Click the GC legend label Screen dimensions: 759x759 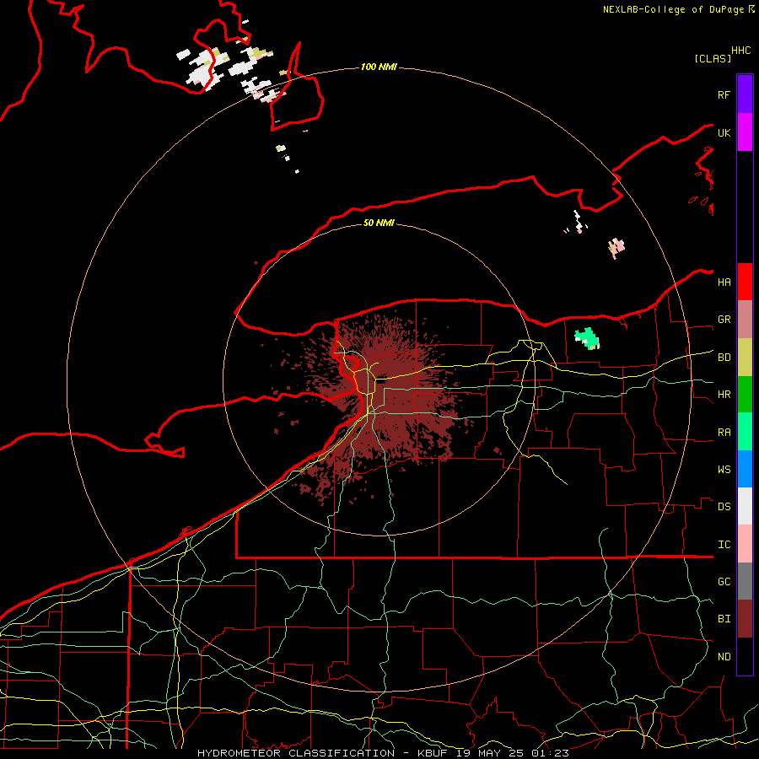pos(724,582)
